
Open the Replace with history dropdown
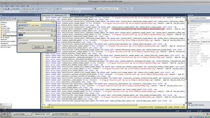point(52,35)
